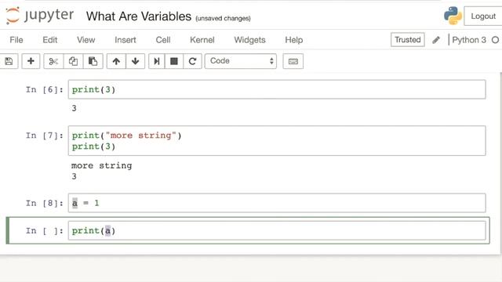
Task: Open the File menu
Action: (x=16, y=40)
